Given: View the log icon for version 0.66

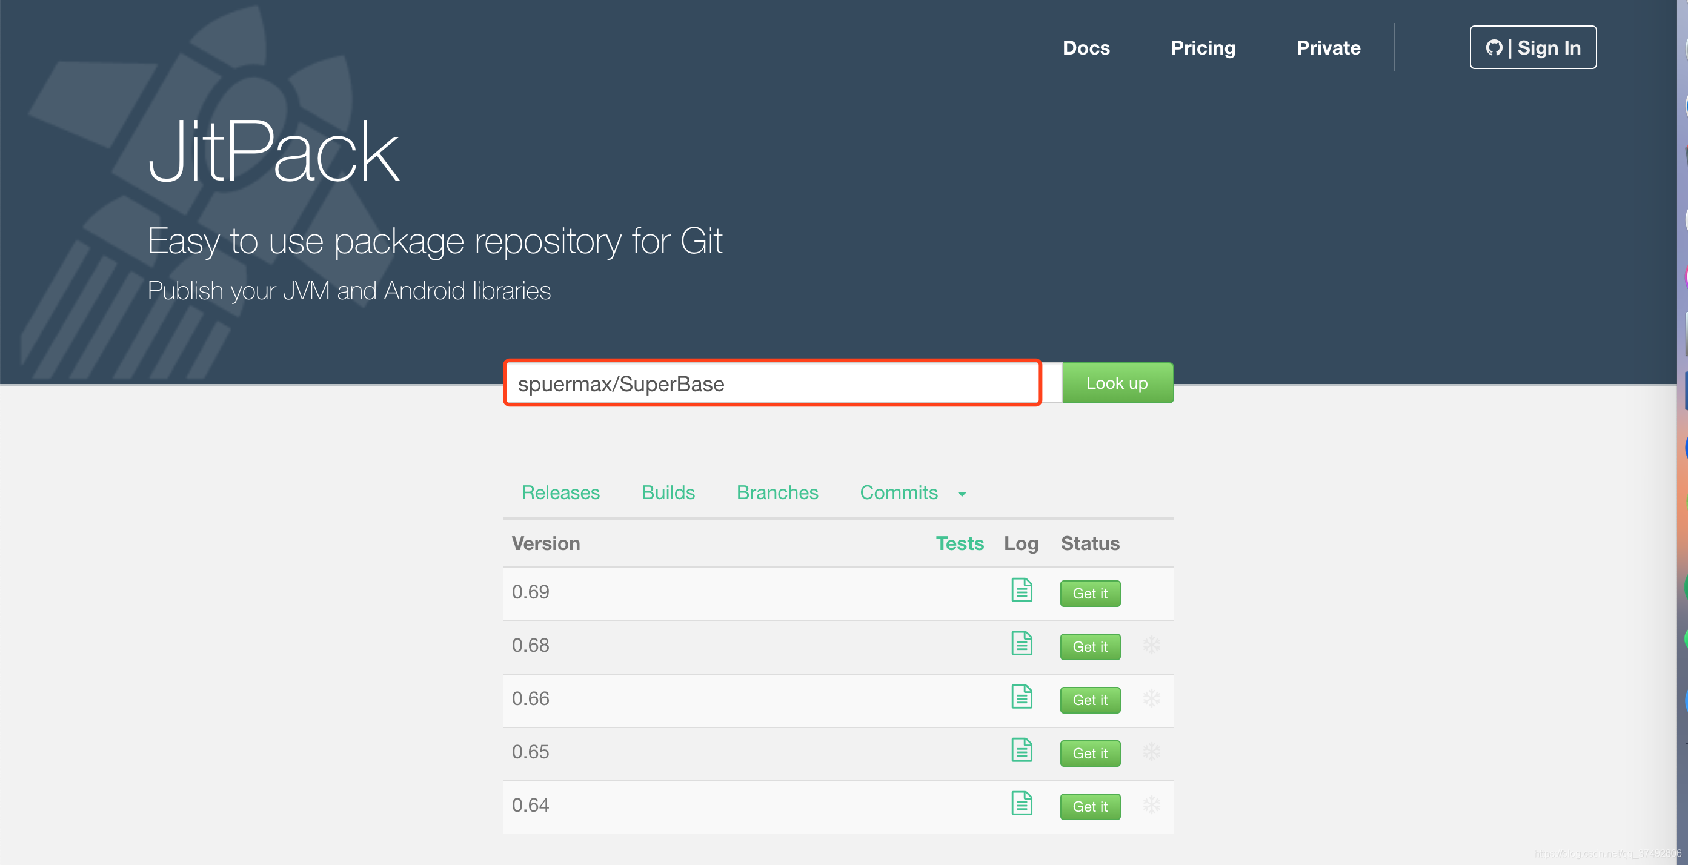Looking at the screenshot, I should click(x=1022, y=697).
